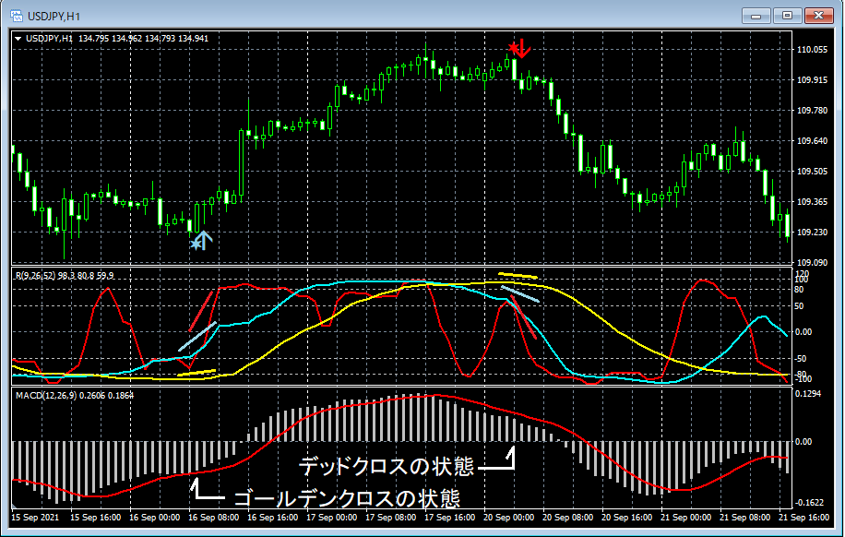The width and height of the screenshot is (845, 537).
Task: Select the MACD(12,26,9) indicator label
Action: 75,395
